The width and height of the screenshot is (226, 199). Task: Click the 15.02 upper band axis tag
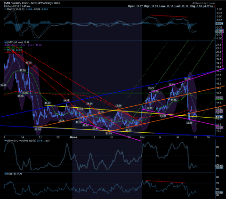point(219,98)
